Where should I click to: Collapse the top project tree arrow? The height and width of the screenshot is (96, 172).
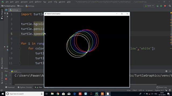pos(5,13)
